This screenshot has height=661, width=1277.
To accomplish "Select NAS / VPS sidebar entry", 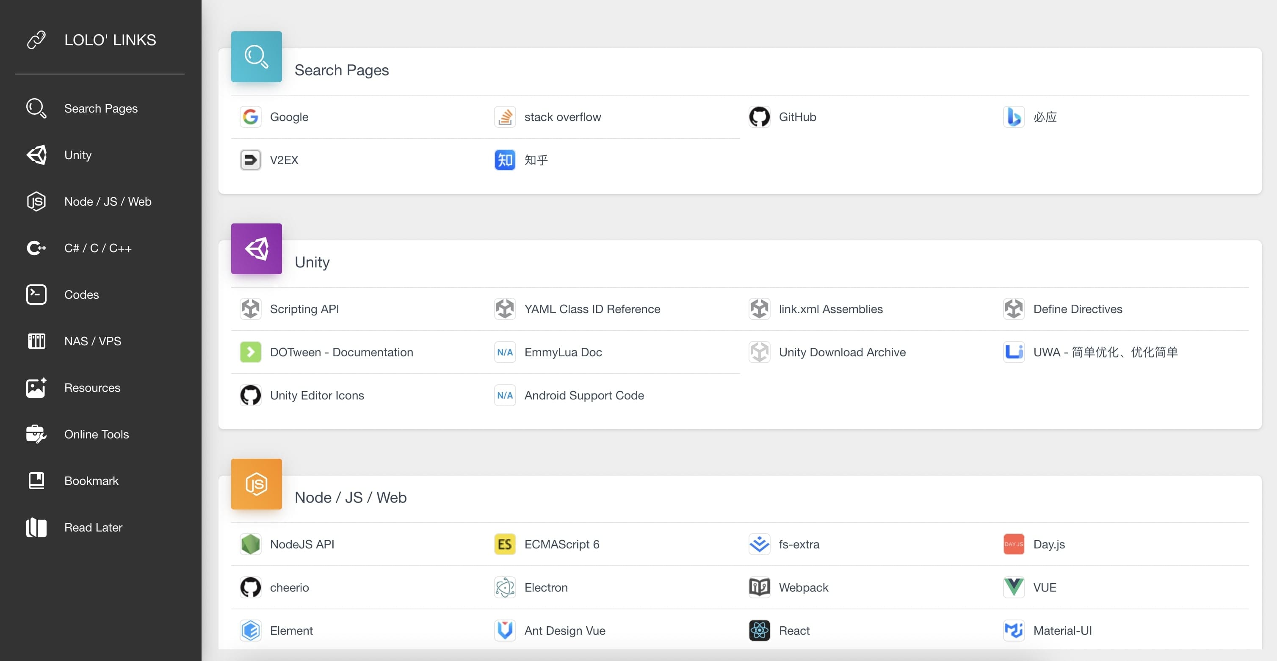I will coord(93,341).
